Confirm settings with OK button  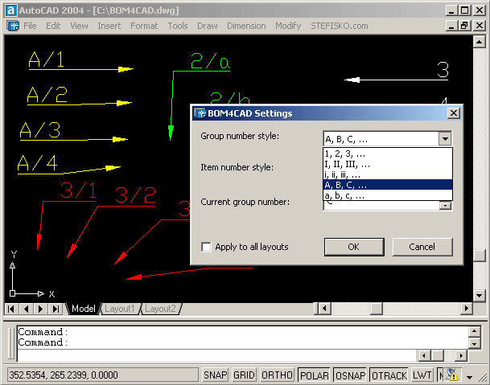point(354,247)
